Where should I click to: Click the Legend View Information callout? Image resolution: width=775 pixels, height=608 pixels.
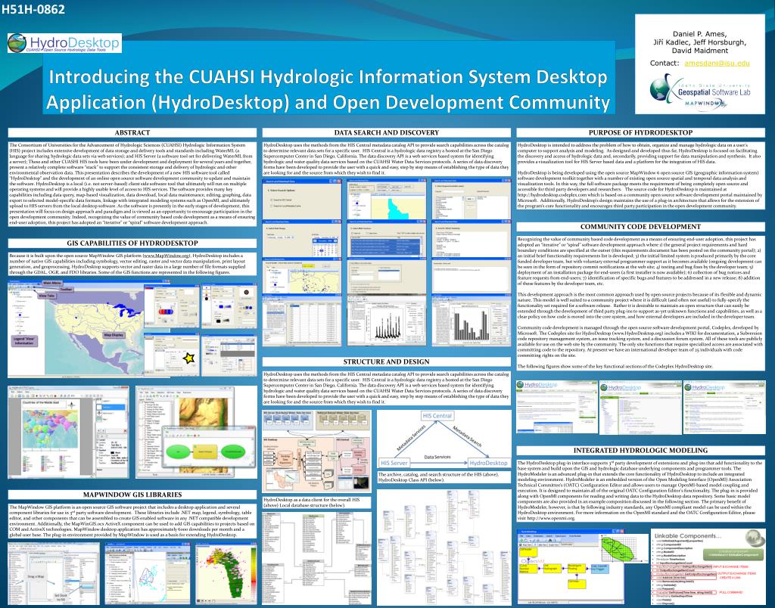click(x=23, y=341)
